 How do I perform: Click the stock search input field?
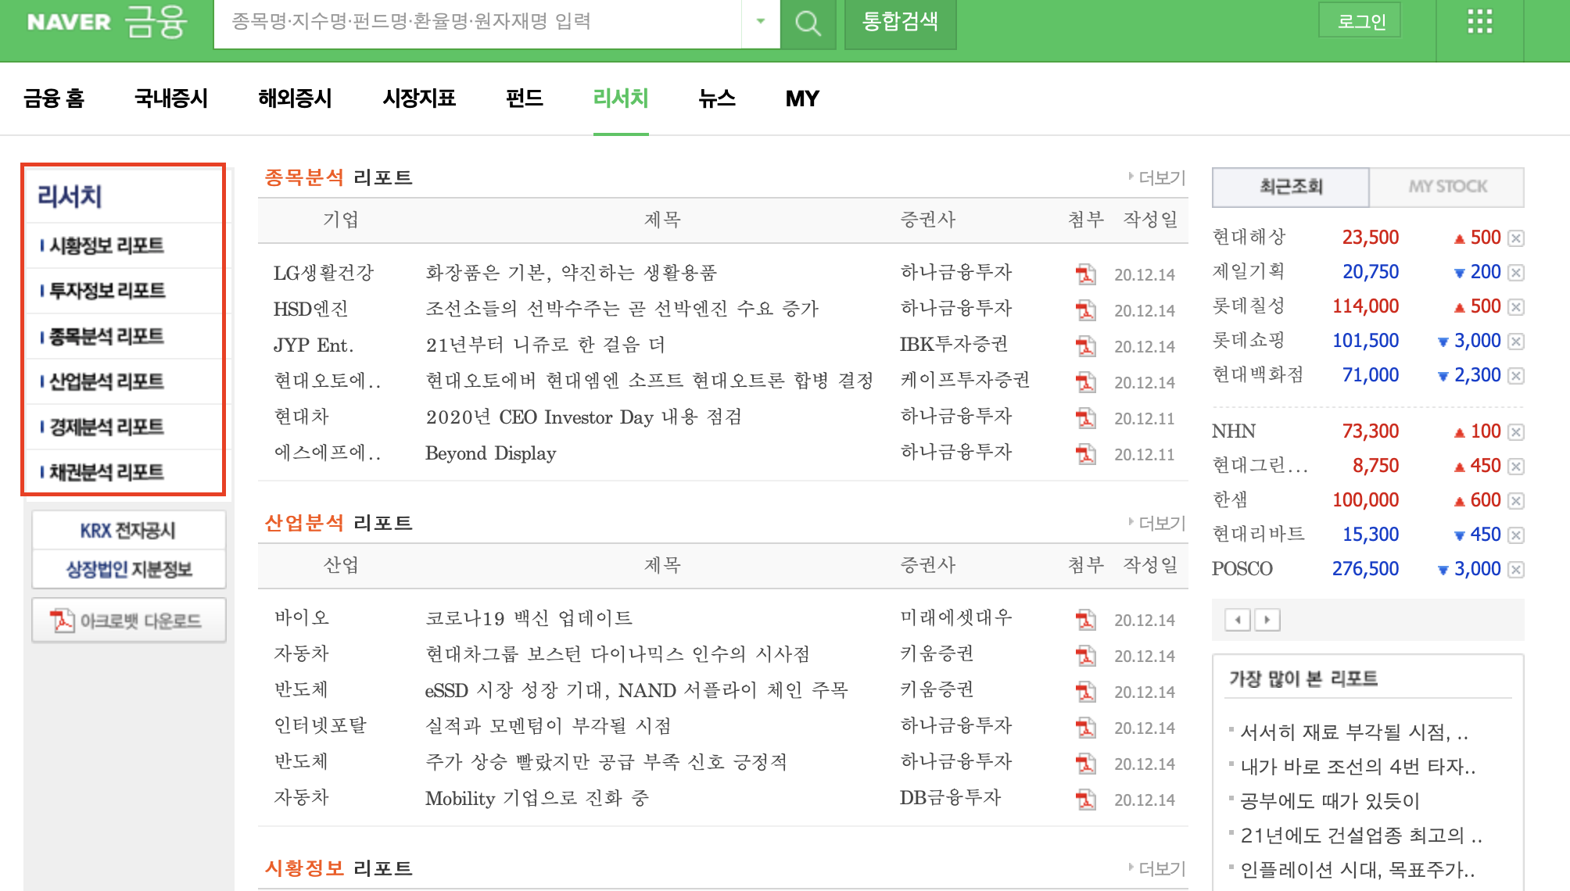477,22
